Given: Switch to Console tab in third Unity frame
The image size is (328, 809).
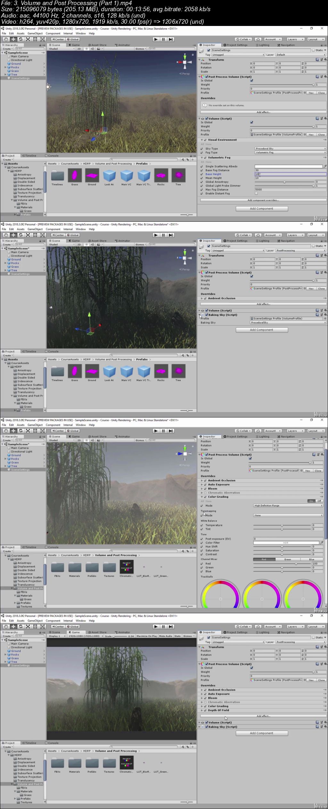Looking at the screenshot, I should coord(52,547).
